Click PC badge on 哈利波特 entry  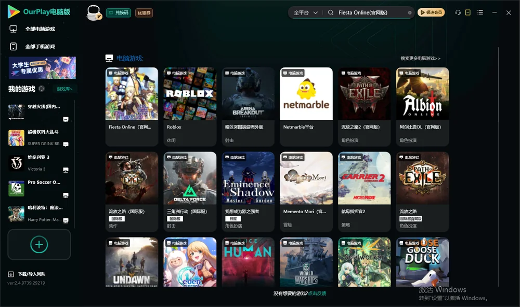click(66, 221)
